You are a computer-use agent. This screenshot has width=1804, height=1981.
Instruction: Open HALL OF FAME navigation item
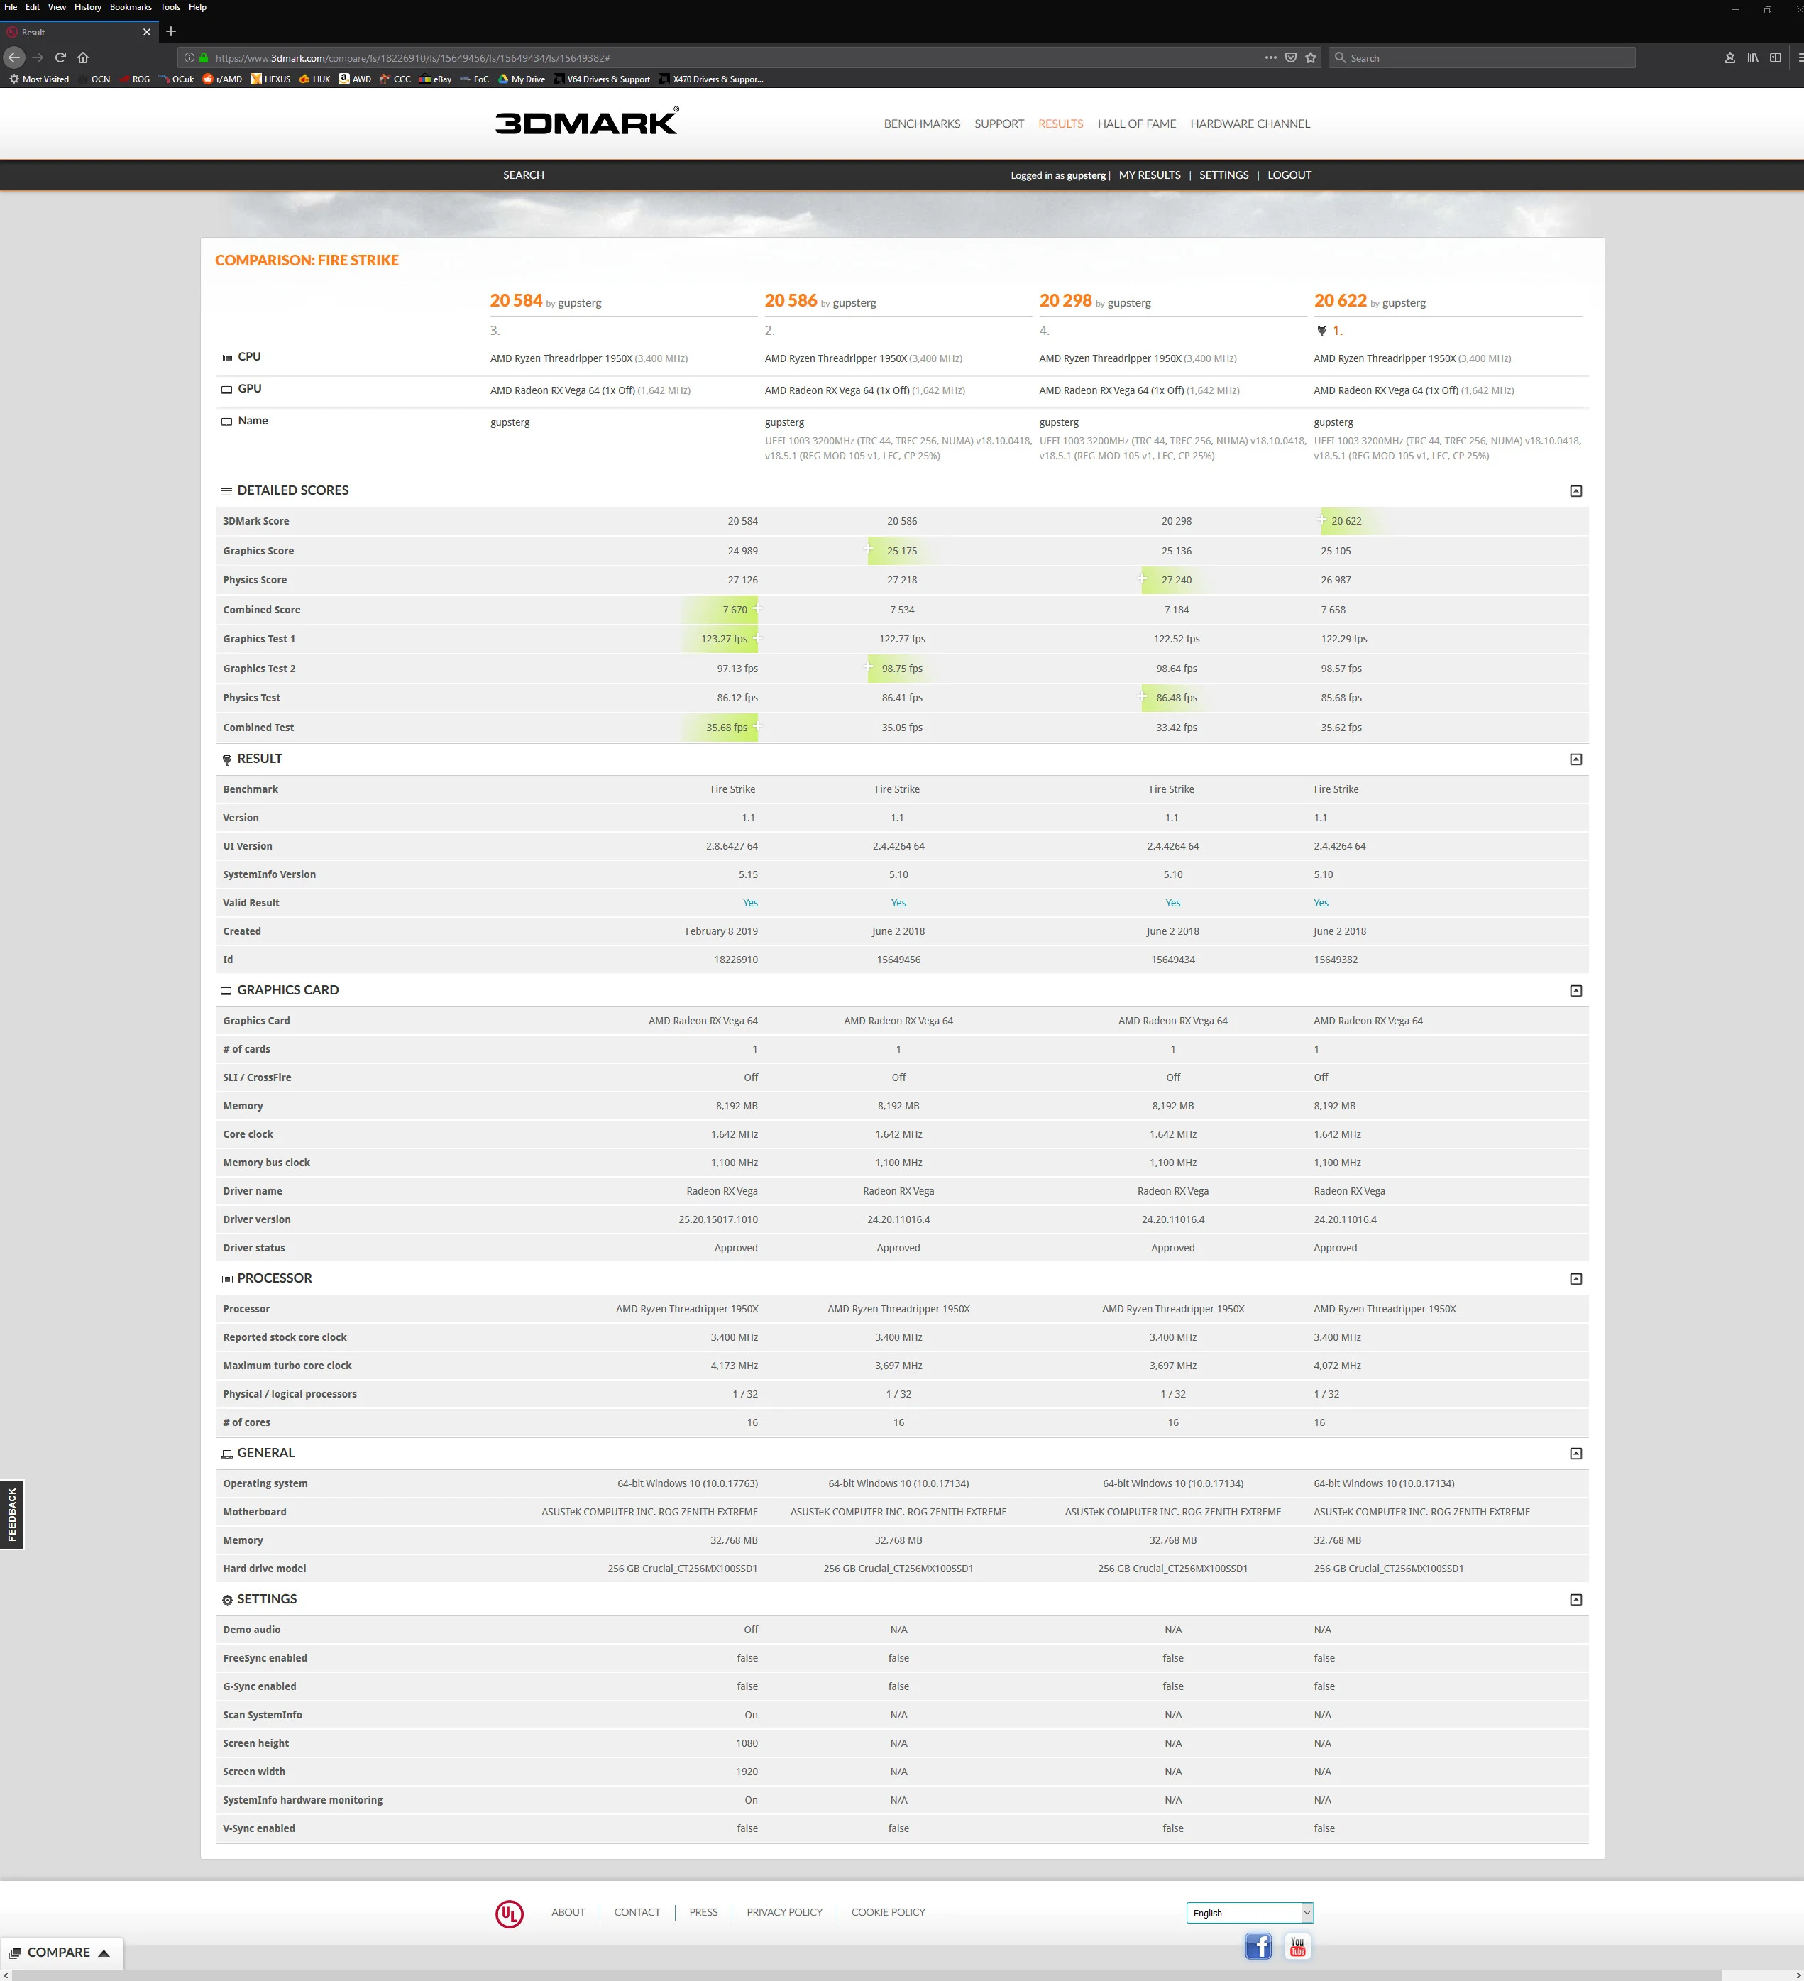tap(1136, 124)
